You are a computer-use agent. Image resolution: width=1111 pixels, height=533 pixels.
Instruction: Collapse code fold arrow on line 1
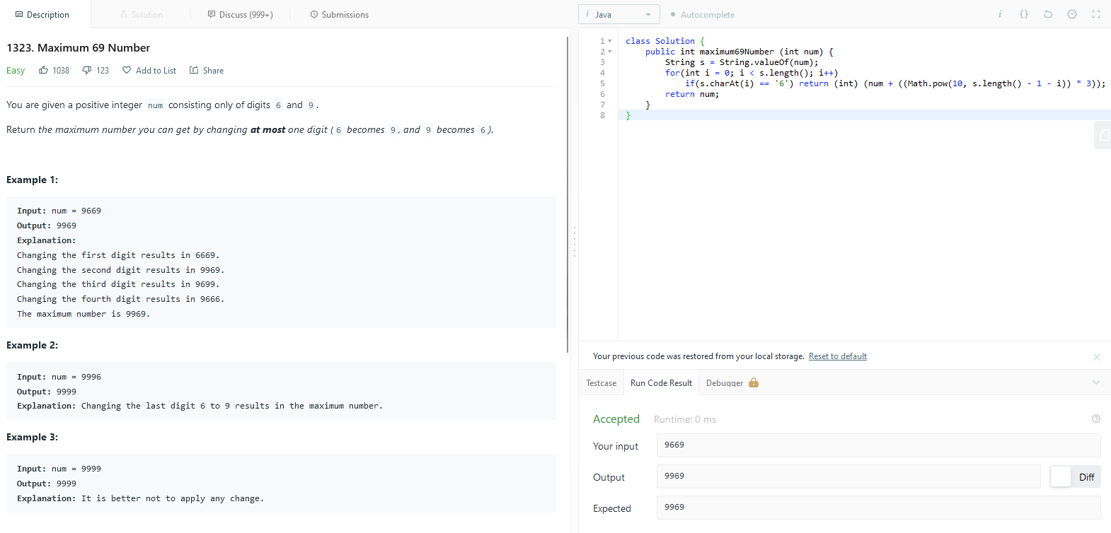coord(610,41)
